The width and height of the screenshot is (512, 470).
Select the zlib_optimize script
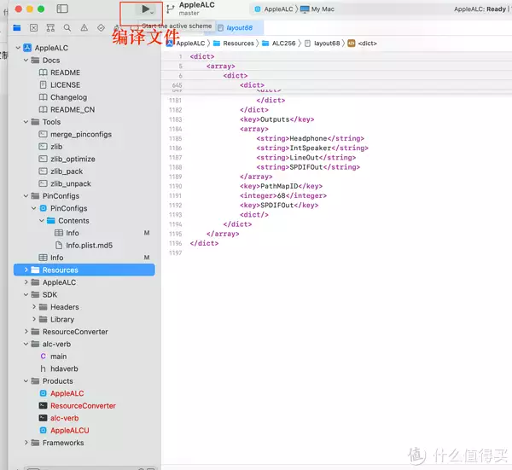73,159
